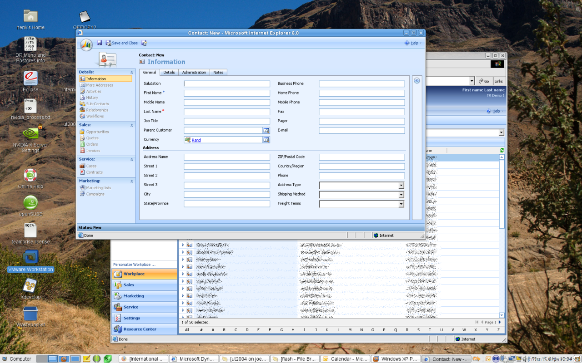Click the Save floppy disk icon
Image resolution: width=582 pixels, height=363 pixels.
[100, 43]
